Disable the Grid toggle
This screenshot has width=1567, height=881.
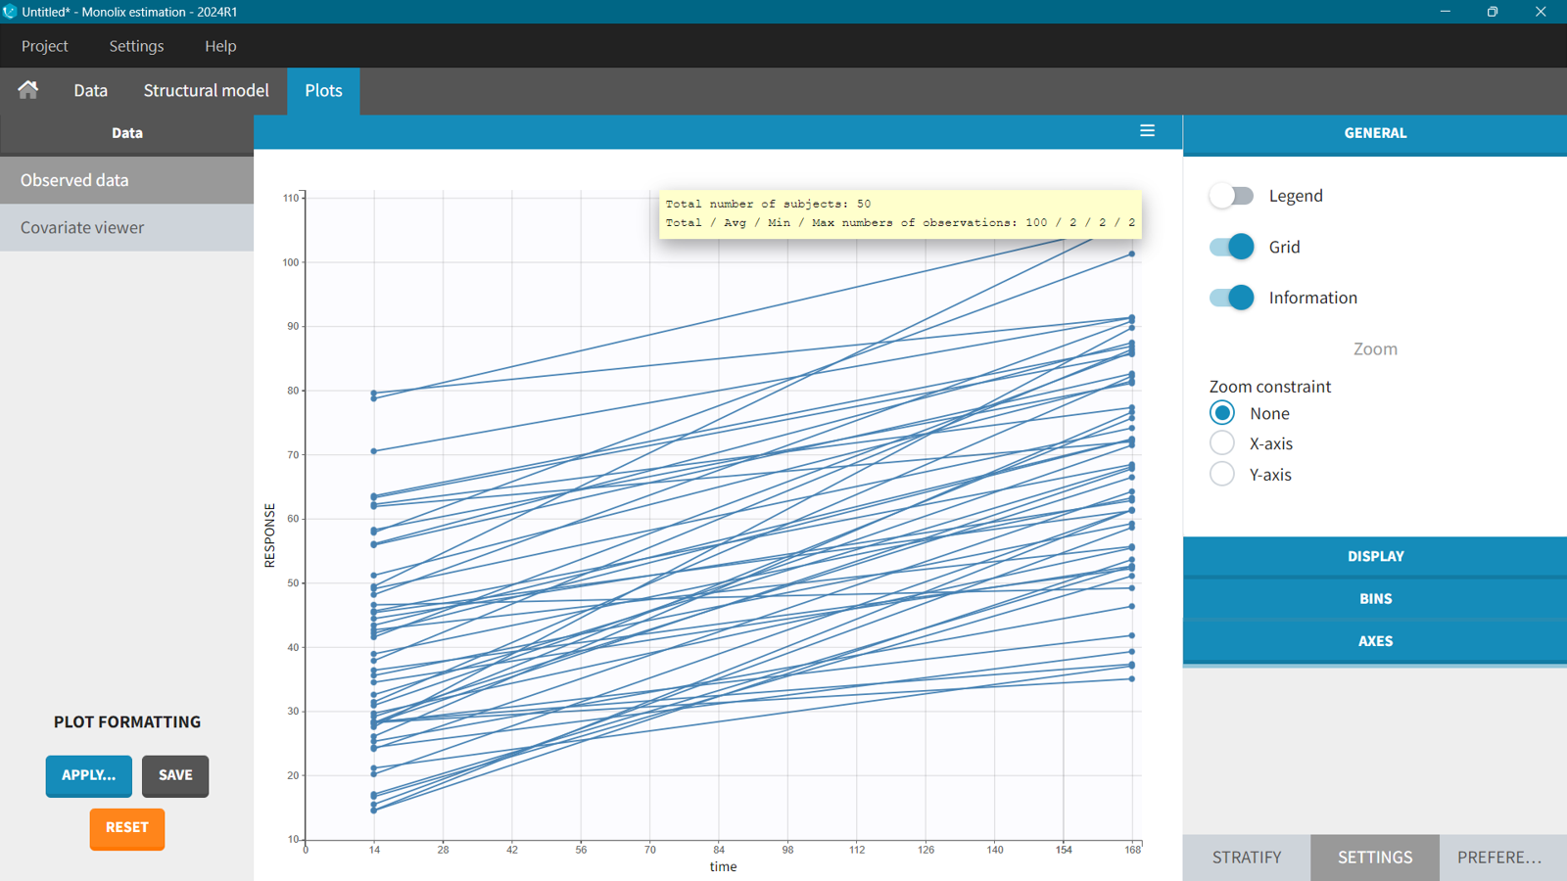(x=1230, y=246)
